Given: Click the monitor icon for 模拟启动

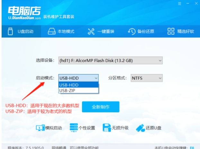Looking at the screenshot, I should (x=40, y=128).
